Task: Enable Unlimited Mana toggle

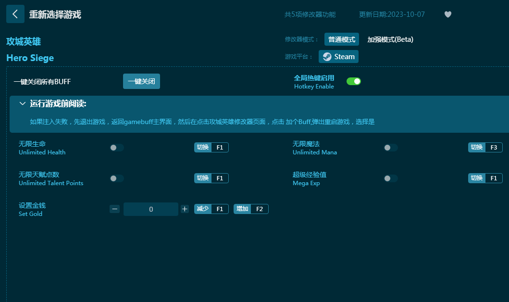Action: (x=390, y=148)
